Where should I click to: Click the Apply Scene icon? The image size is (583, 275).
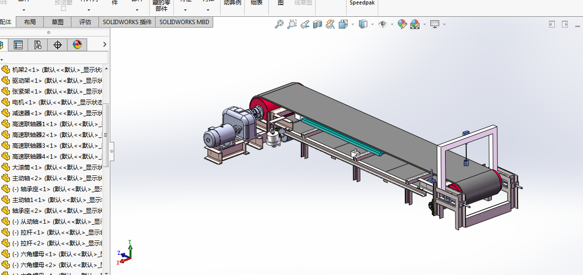tap(415, 24)
